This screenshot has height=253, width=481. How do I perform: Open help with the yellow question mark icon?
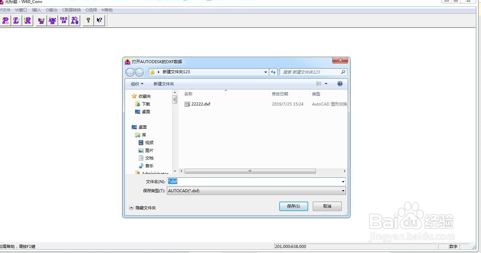[x=89, y=21]
